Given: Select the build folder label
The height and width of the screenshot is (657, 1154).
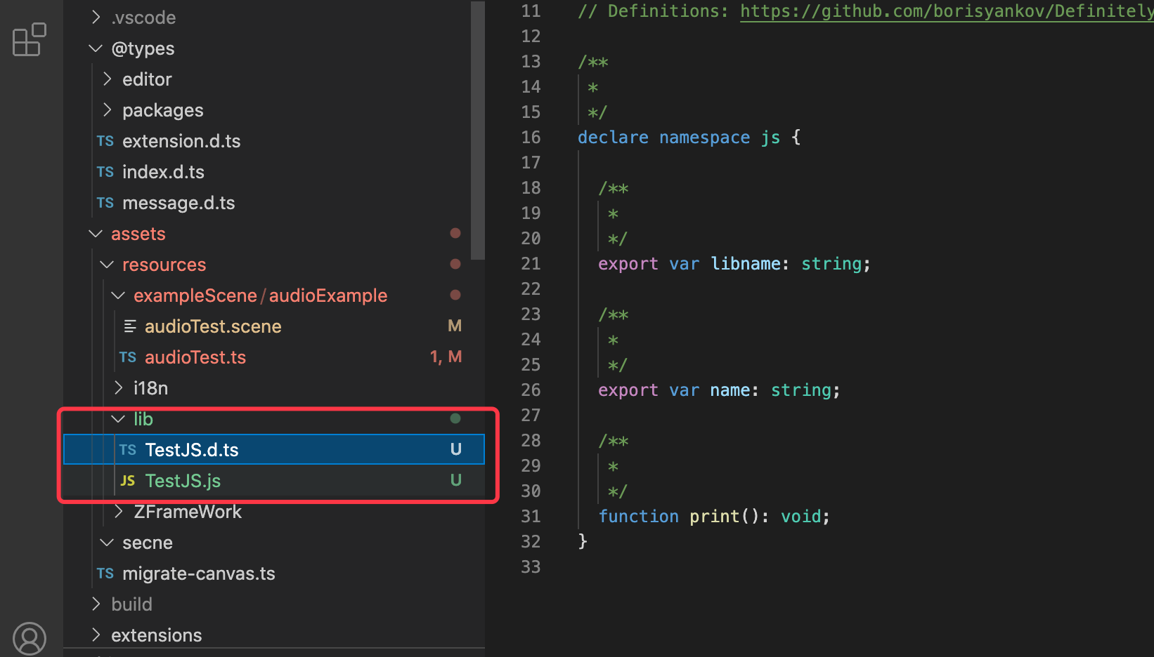Looking at the screenshot, I should click(131, 604).
